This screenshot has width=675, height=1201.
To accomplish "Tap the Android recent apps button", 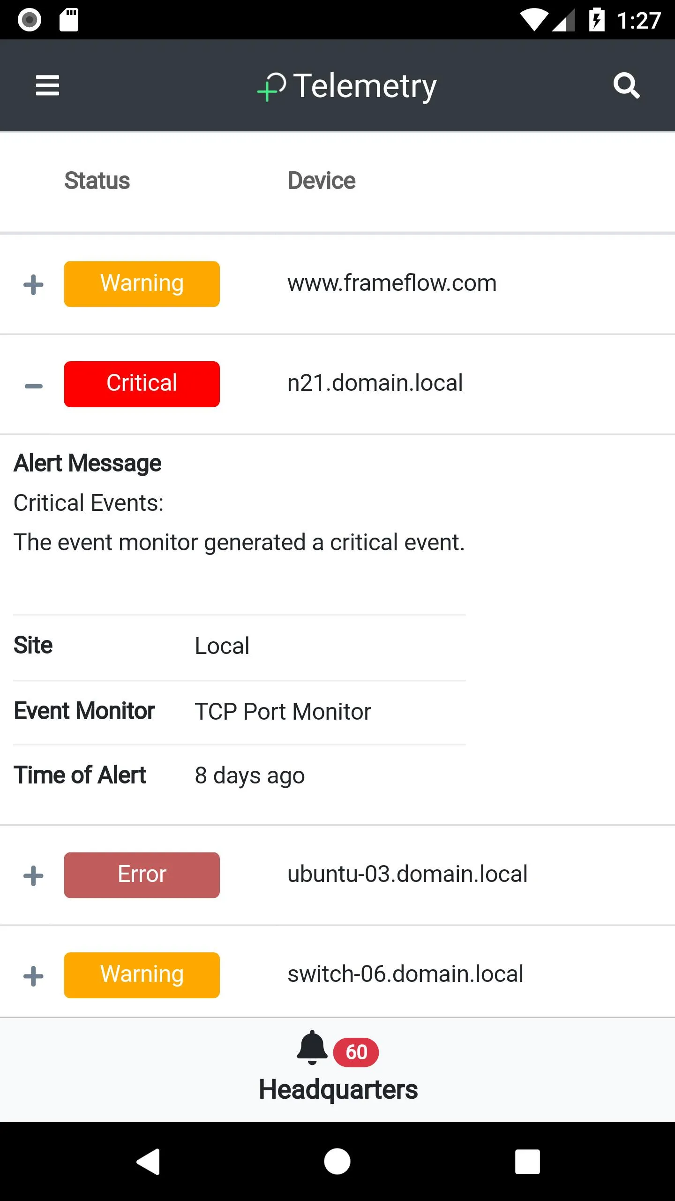I will point(527,1162).
